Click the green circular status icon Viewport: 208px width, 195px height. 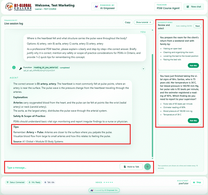pos(14,67)
